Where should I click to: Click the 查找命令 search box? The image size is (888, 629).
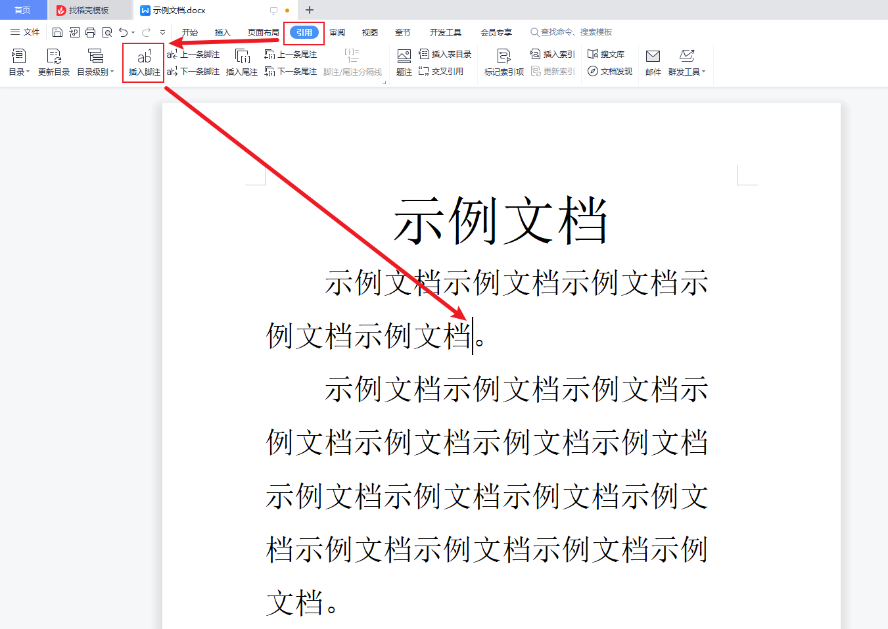[572, 32]
